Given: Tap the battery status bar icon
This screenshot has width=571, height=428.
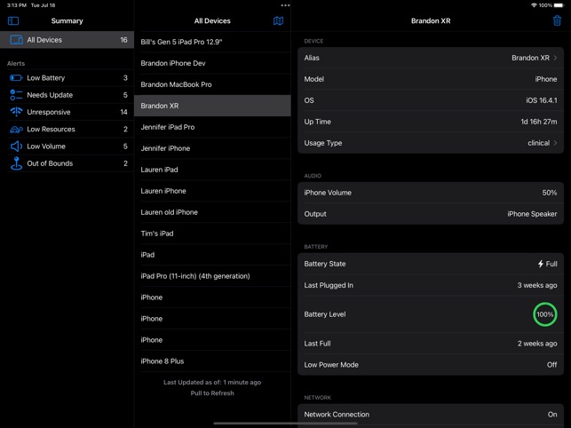Looking at the screenshot, I should point(559,5).
